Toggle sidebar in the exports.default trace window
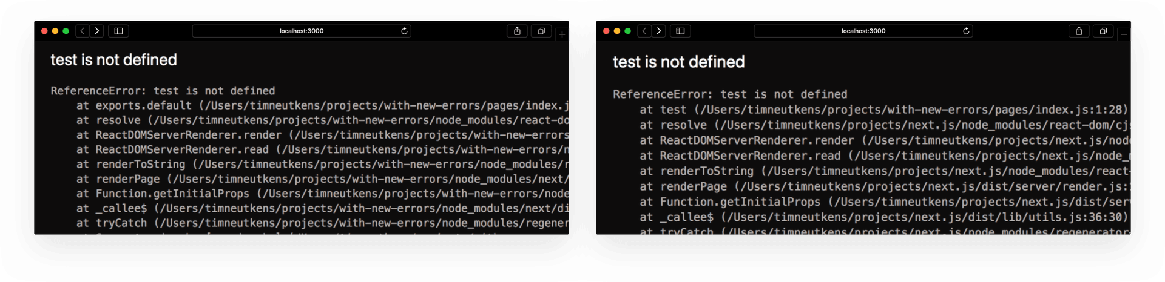This screenshot has width=1165, height=282. 119,31
